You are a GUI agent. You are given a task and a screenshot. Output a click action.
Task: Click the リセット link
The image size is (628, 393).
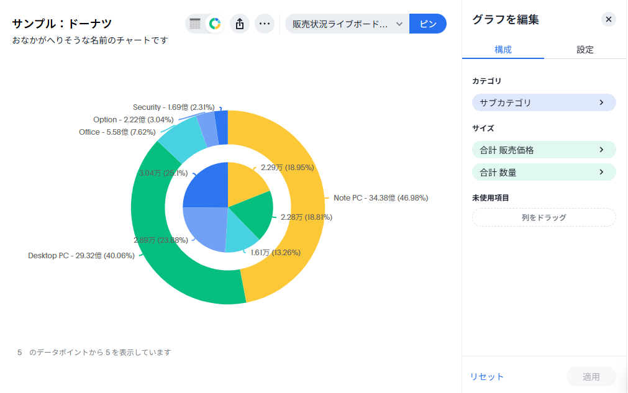click(x=487, y=376)
